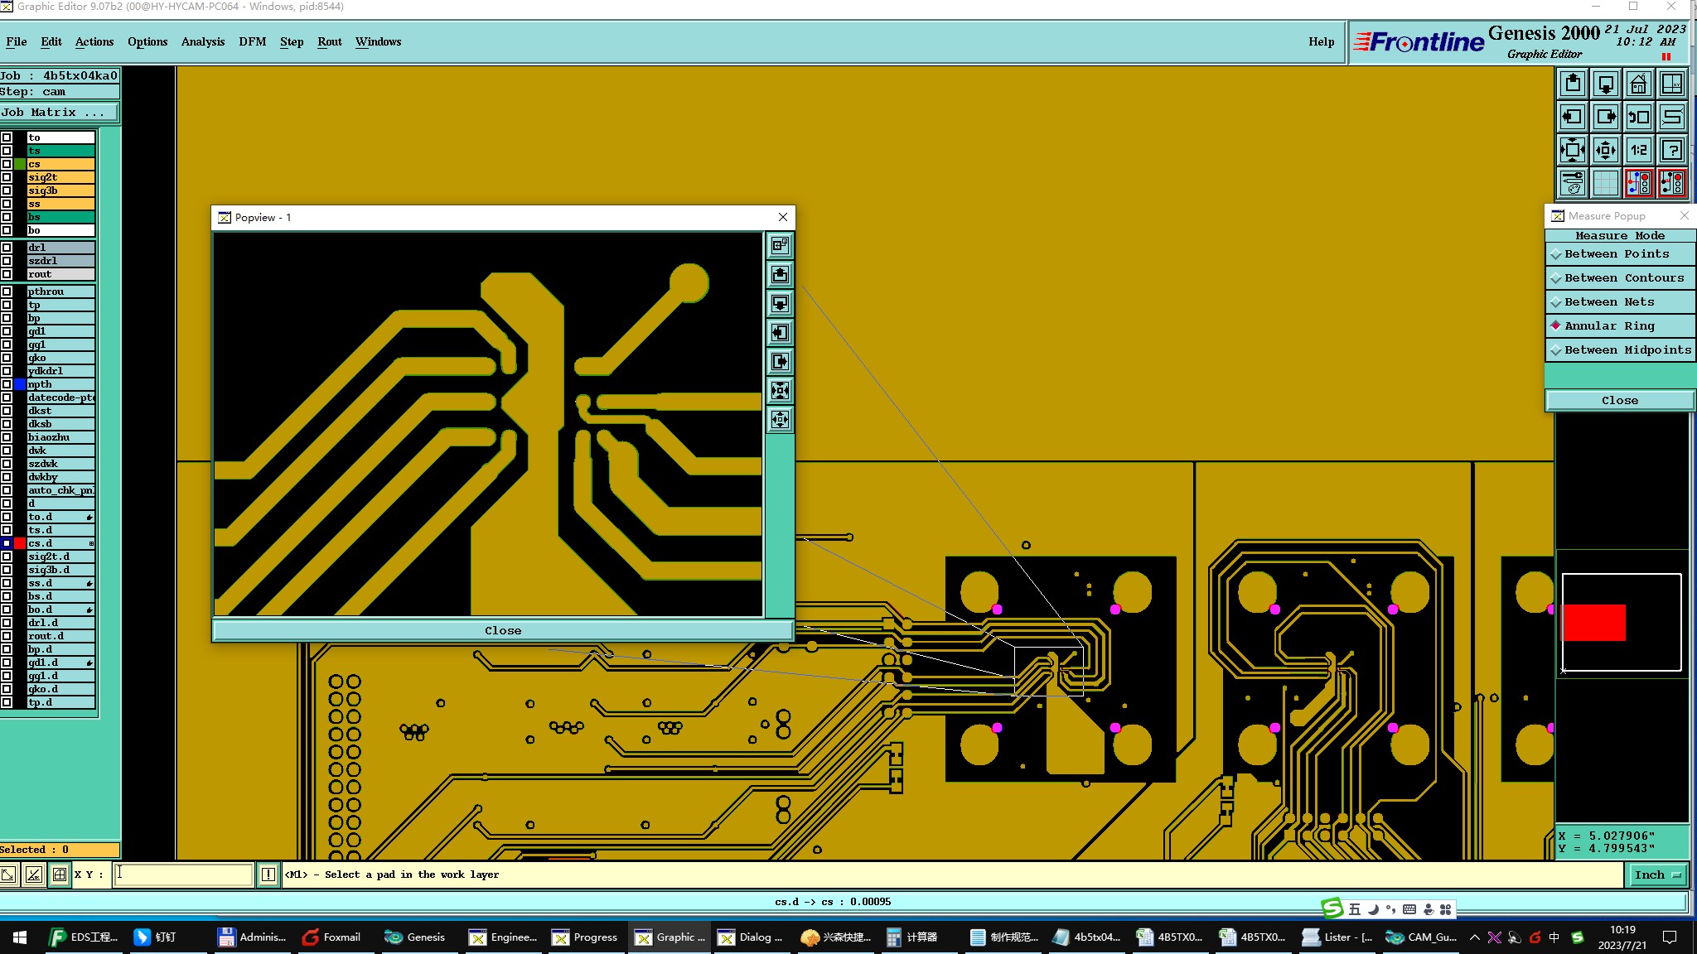Click the red cs.d layer color swatch
The width and height of the screenshot is (1697, 954).
(20, 543)
